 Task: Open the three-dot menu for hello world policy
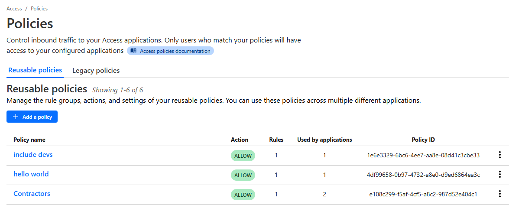coord(500,175)
